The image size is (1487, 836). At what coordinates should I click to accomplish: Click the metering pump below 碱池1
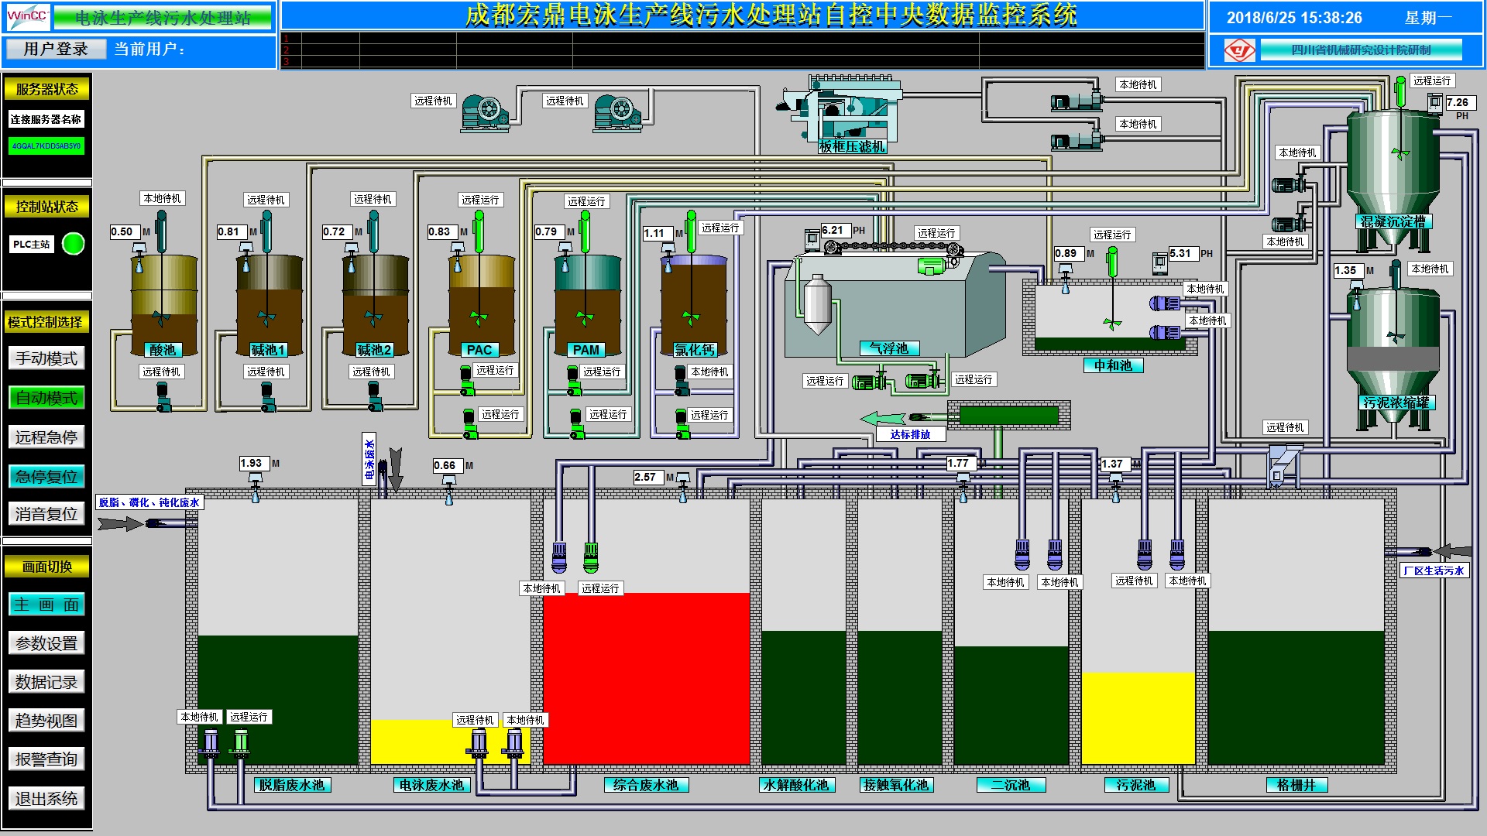[269, 396]
